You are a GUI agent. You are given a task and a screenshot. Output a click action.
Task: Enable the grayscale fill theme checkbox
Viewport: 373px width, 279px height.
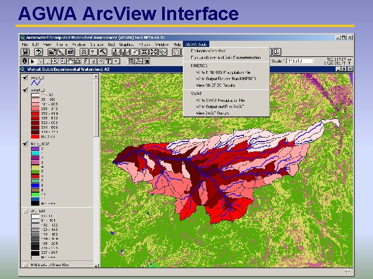25,211
